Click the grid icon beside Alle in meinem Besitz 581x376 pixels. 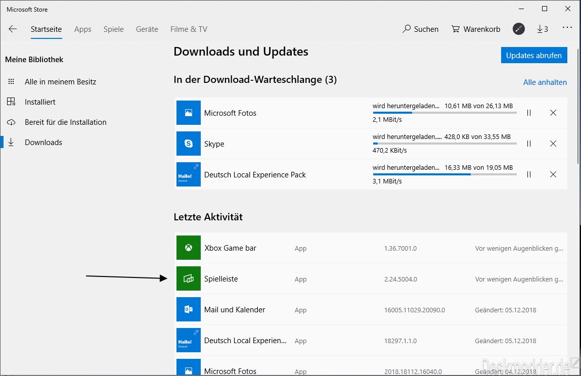point(11,81)
